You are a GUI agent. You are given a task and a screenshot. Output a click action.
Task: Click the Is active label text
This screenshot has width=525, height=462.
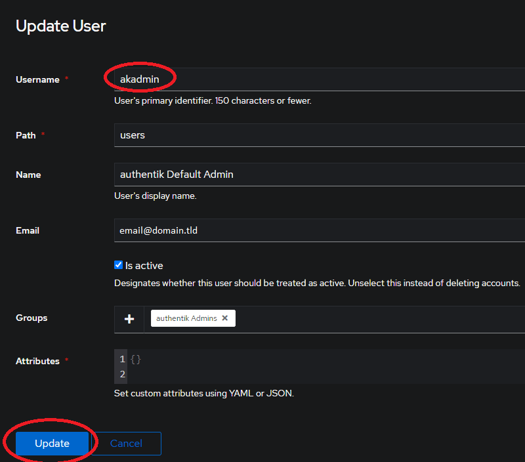click(x=144, y=266)
